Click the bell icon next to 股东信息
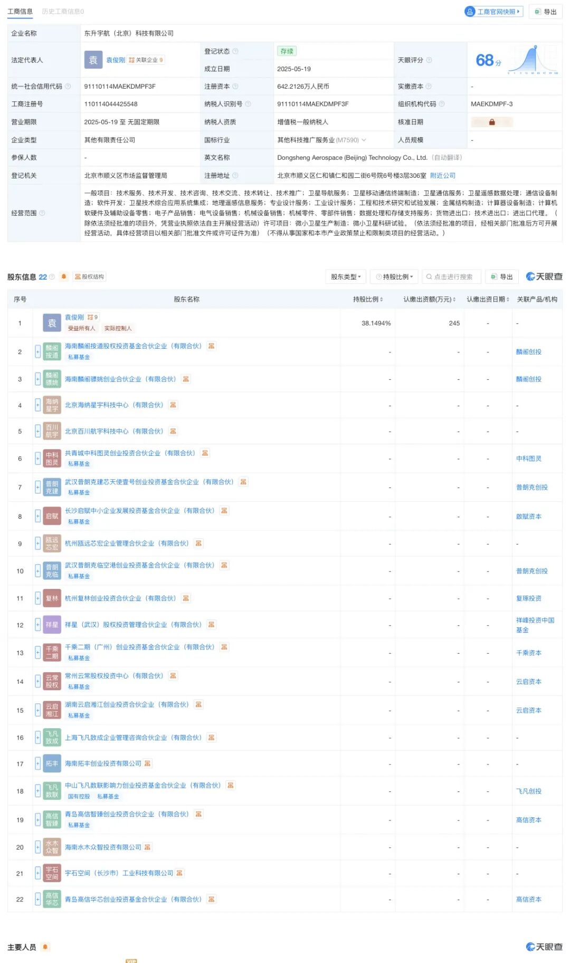Screen dimensions: 570x963 pos(64,276)
